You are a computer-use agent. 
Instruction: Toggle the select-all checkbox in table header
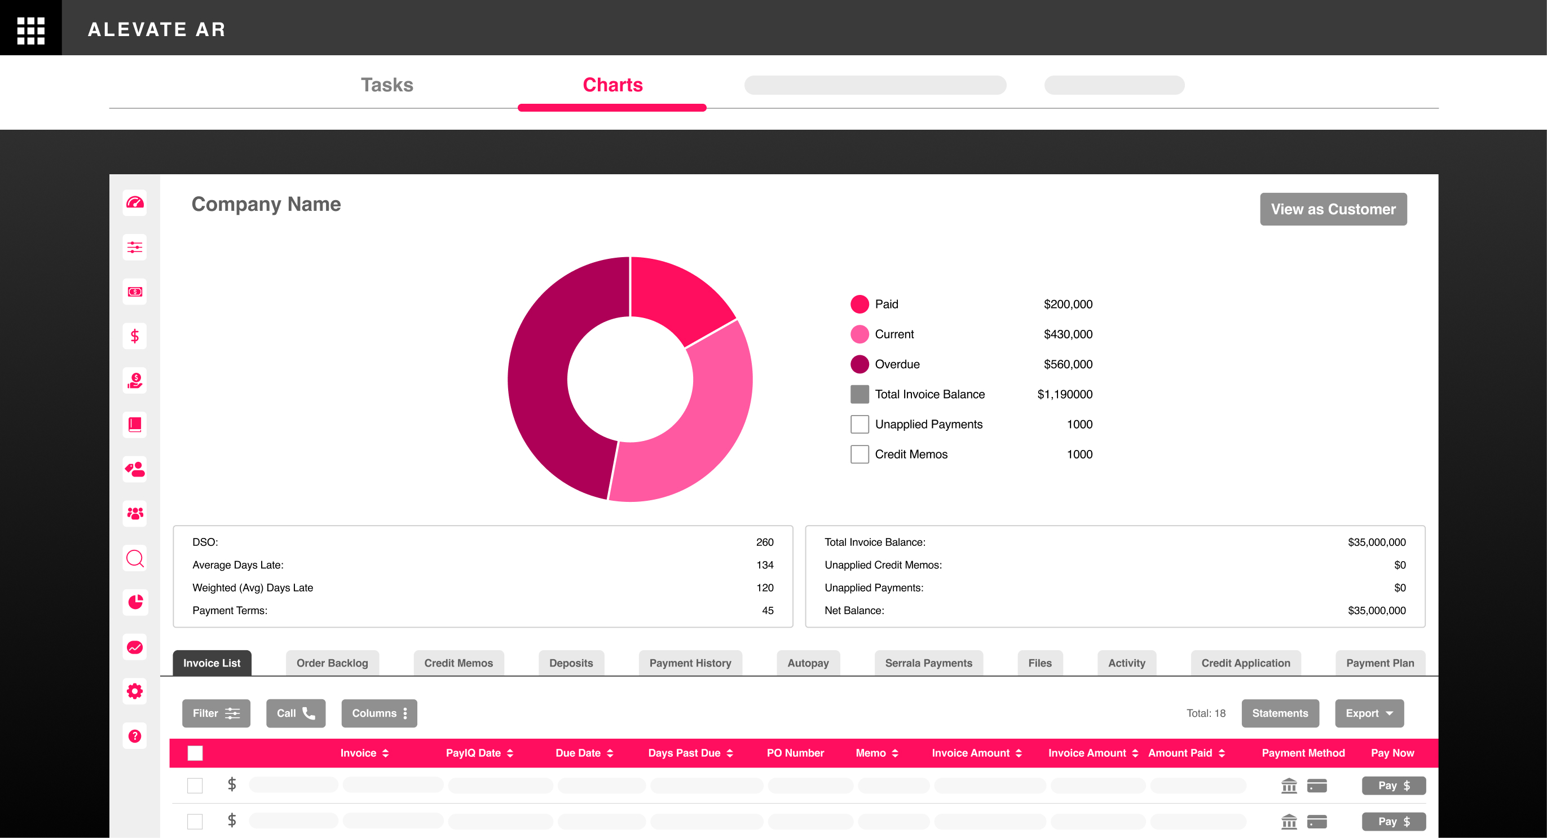coord(195,753)
